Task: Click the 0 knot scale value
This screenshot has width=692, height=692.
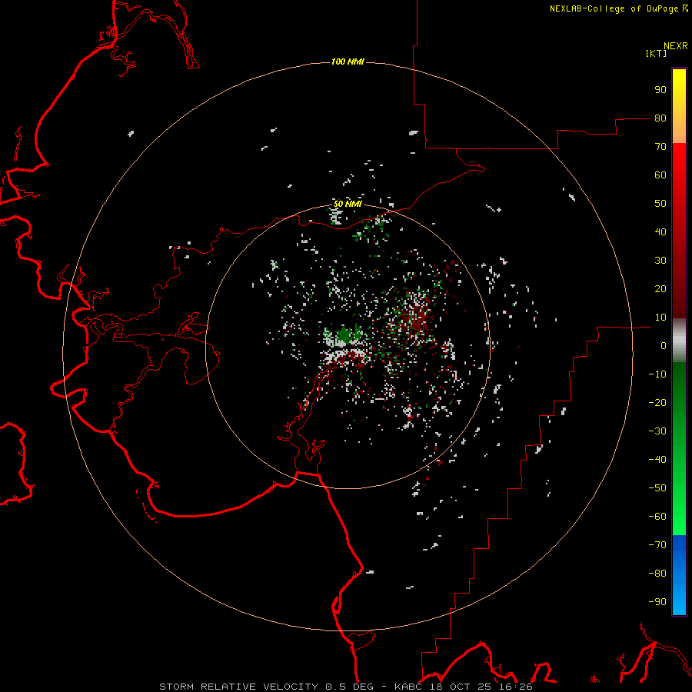Action: coord(664,345)
